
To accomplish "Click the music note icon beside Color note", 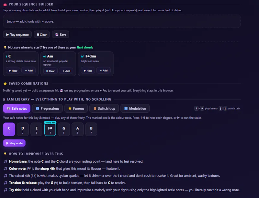I will pyautogui.click(x=6, y=169).
